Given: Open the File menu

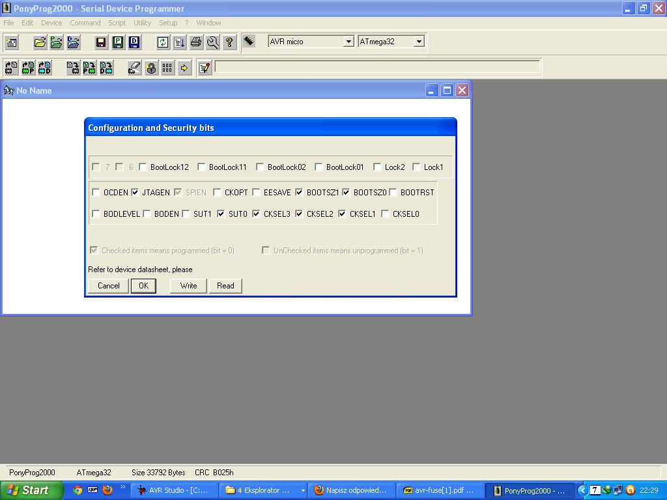Looking at the screenshot, I should pyautogui.click(x=8, y=23).
